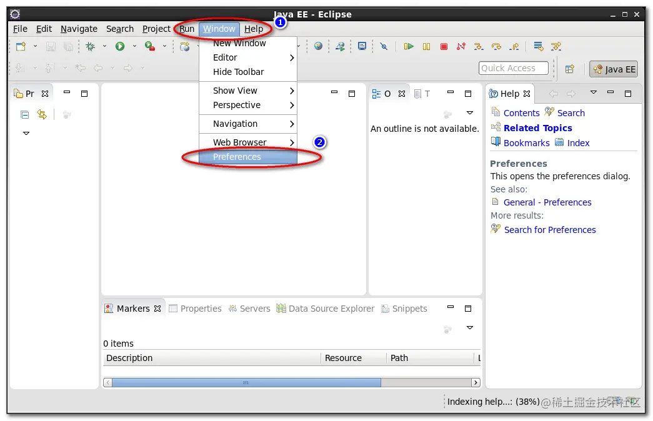Image resolution: width=653 pixels, height=421 pixels.
Task: Open the Navigate menu
Action: click(79, 29)
